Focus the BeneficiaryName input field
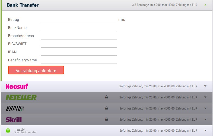 click(x=79, y=61)
